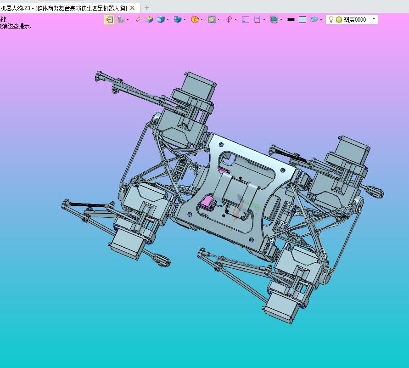Screen dimensions: 409x368
Task: Select the eraser tool in the toolbar
Action: point(138,19)
